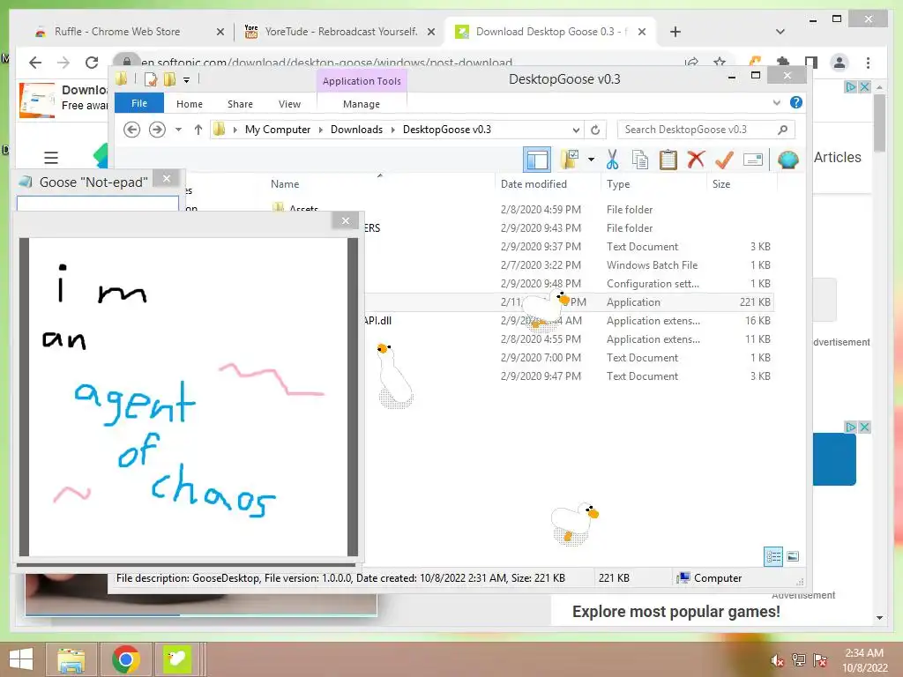The width and height of the screenshot is (903, 677).
Task: Open the Chrome profile avatar menu
Action: 840,63
